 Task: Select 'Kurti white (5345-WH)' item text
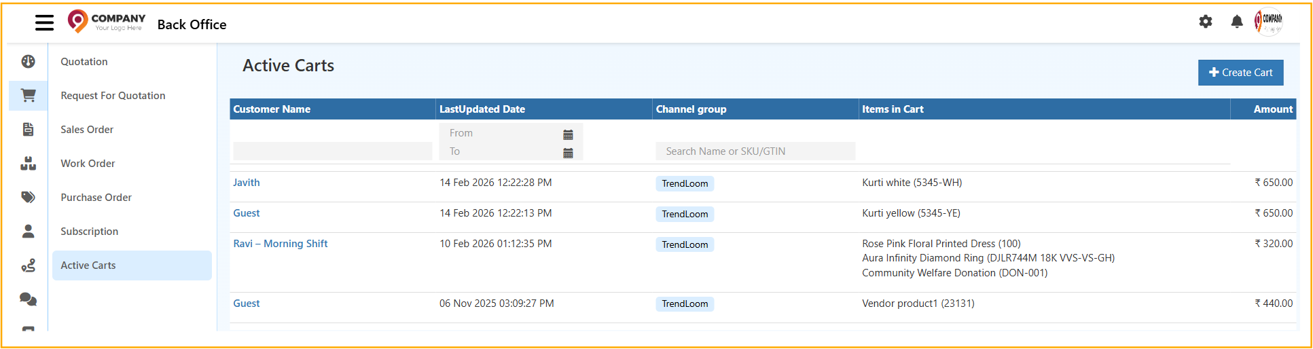912,183
